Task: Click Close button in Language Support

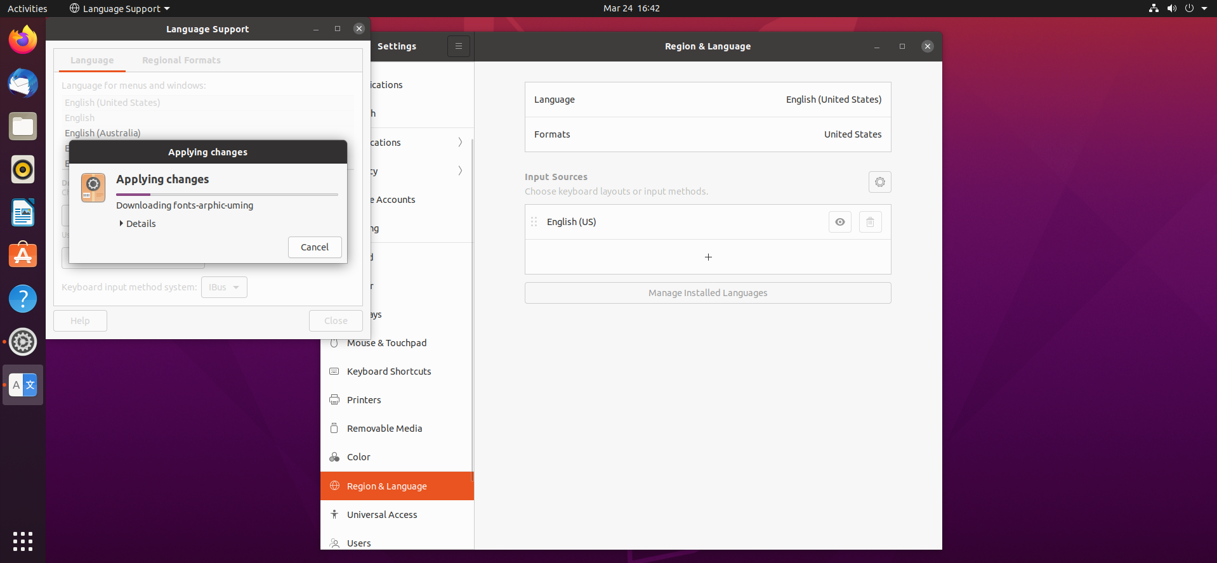Action: tap(336, 321)
